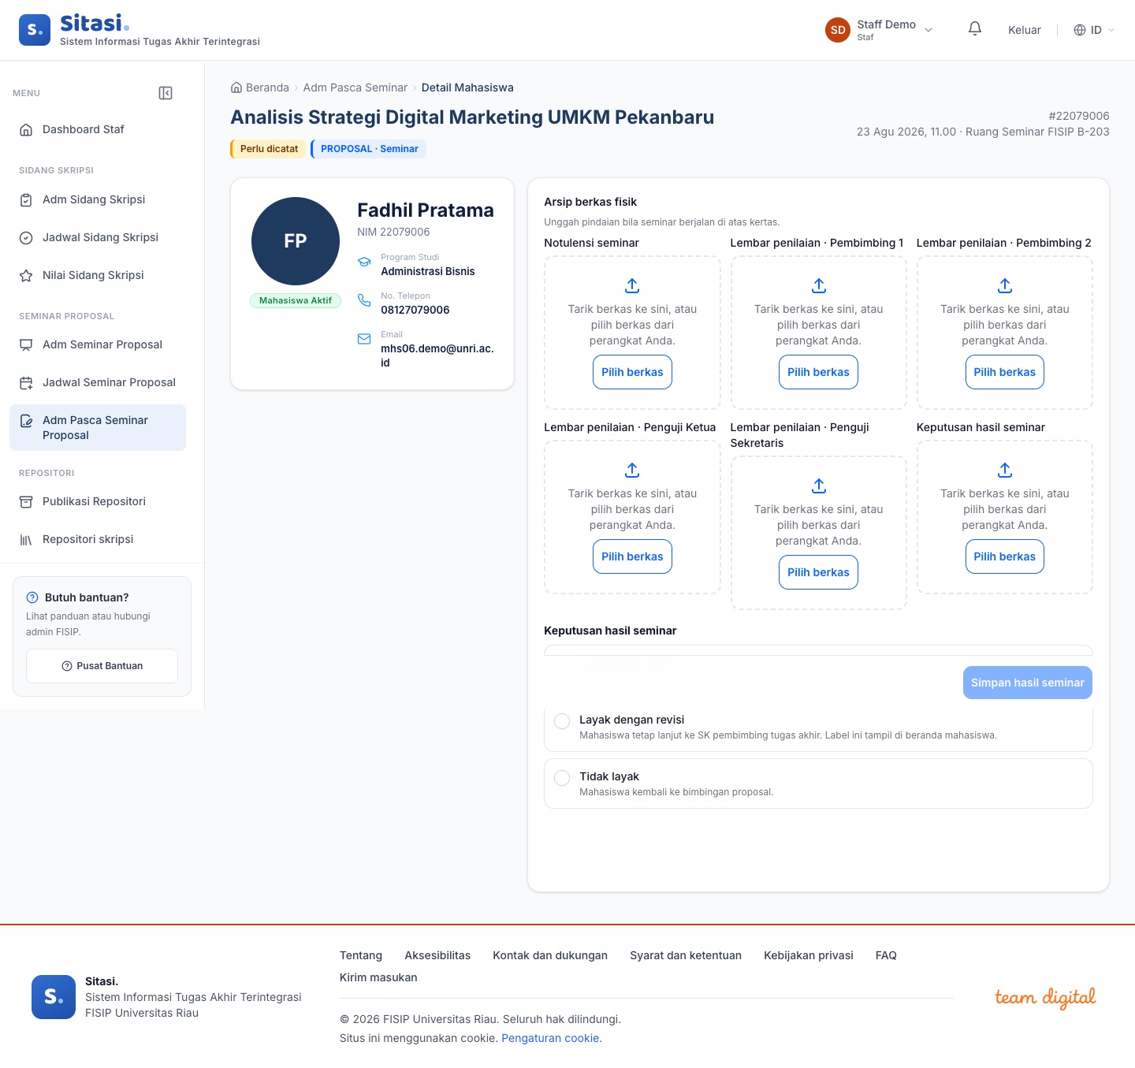Open Jadwal Sidang Skripsi menu item
1135x1068 pixels.
[98, 237]
